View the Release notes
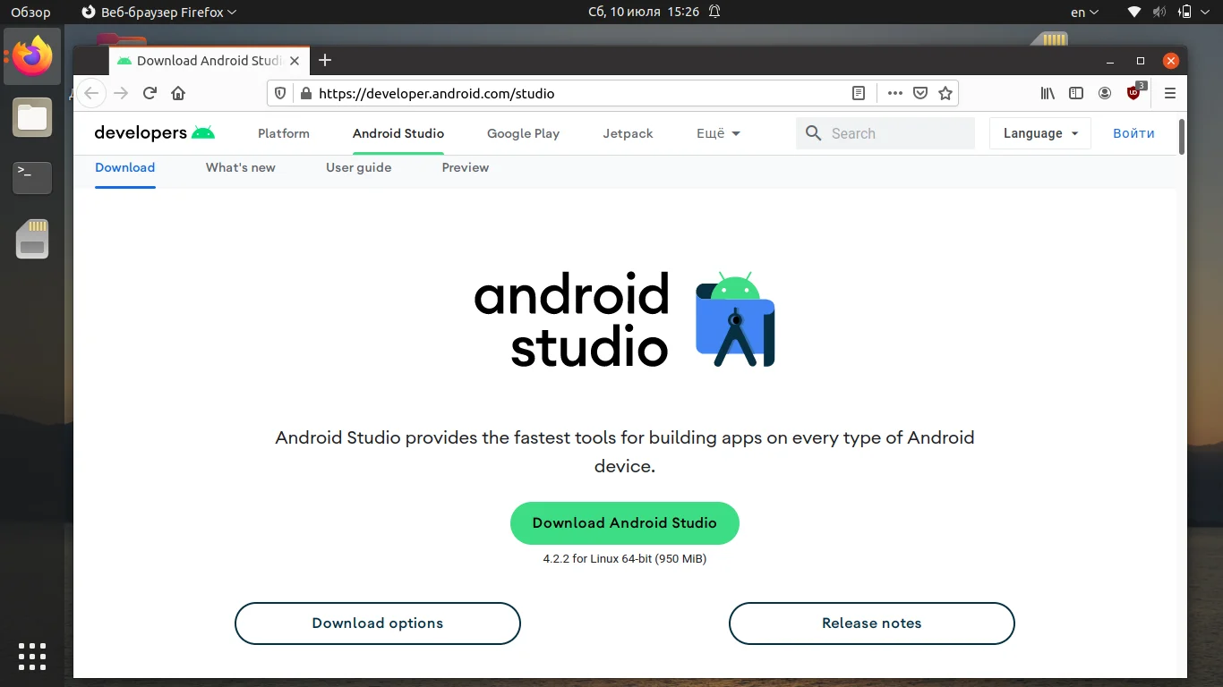Screen dimensions: 1223x687 [872, 623]
